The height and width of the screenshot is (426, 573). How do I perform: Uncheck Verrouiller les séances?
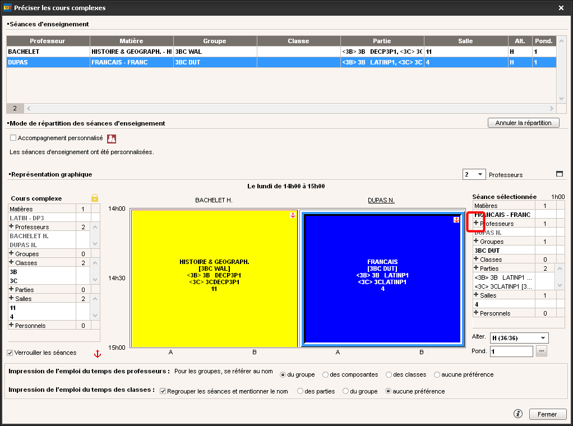[x=10, y=353]
